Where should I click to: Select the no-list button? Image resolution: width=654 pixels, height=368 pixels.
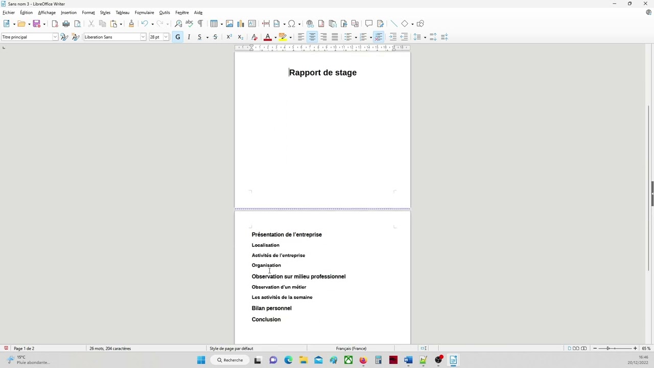pos(379,37)
